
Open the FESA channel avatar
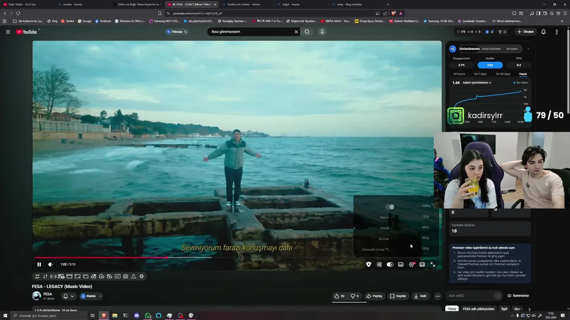[37, 296]
